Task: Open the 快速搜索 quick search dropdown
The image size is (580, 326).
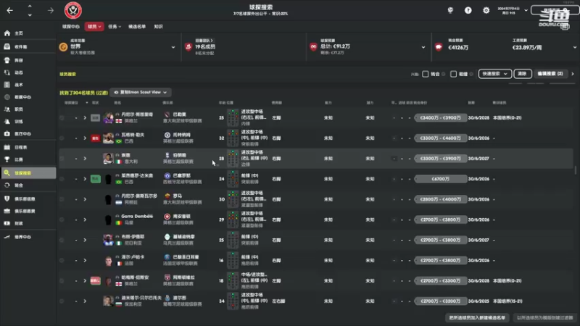Action: point(494,74)
